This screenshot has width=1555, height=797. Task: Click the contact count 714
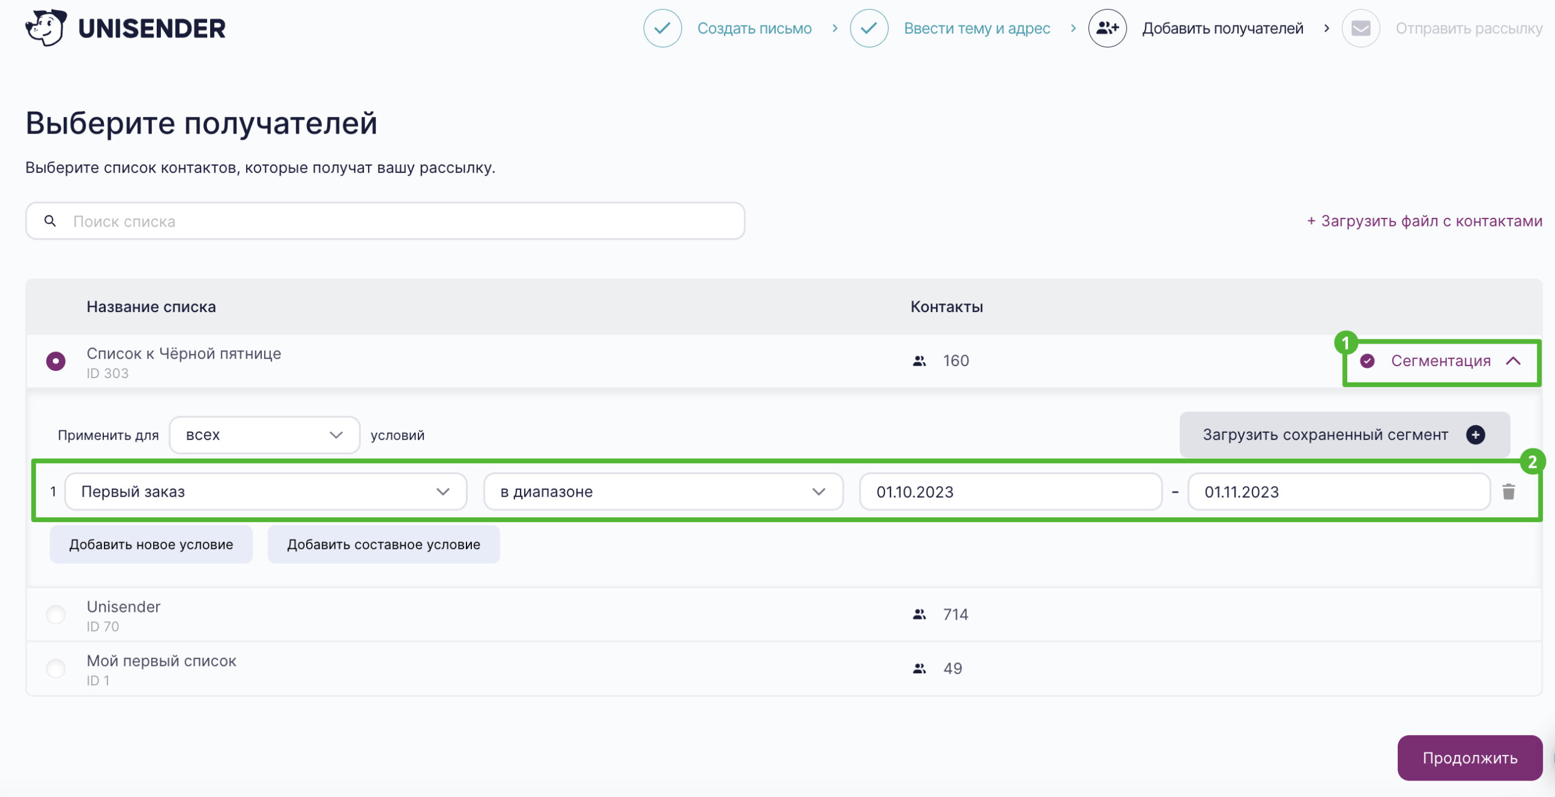[955, 615]
